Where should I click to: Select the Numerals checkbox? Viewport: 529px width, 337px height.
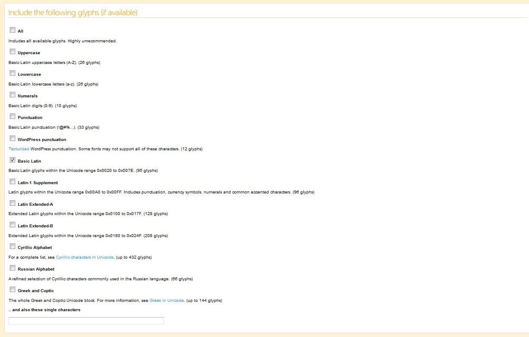pyautogui.click(x=12, y=95)
